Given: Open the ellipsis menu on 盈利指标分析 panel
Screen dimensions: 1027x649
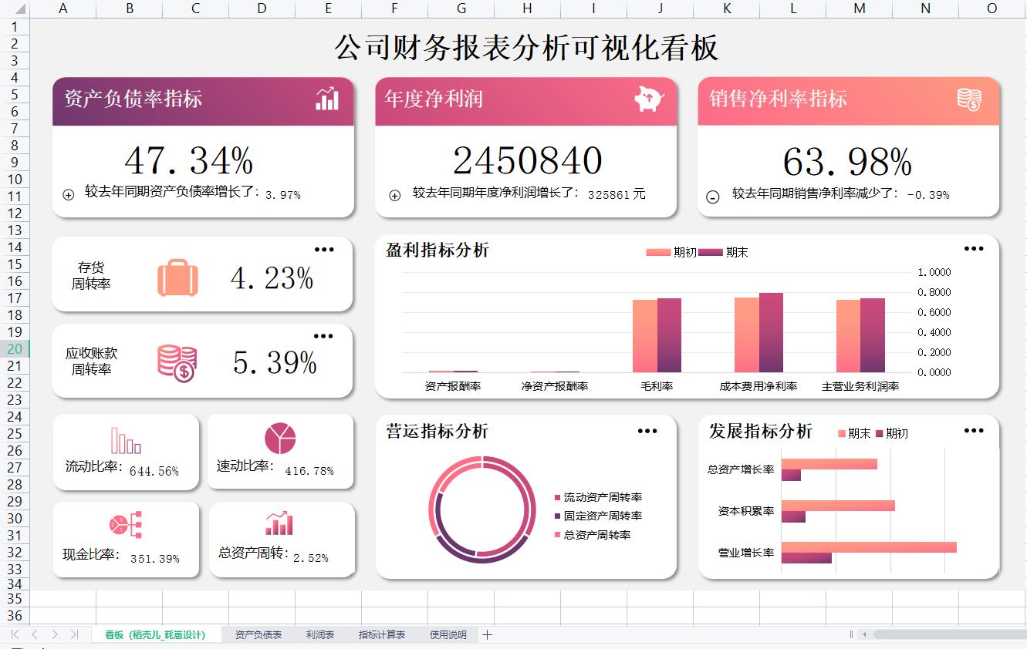Looking at the screenshot, I should [x=974, y=248].
